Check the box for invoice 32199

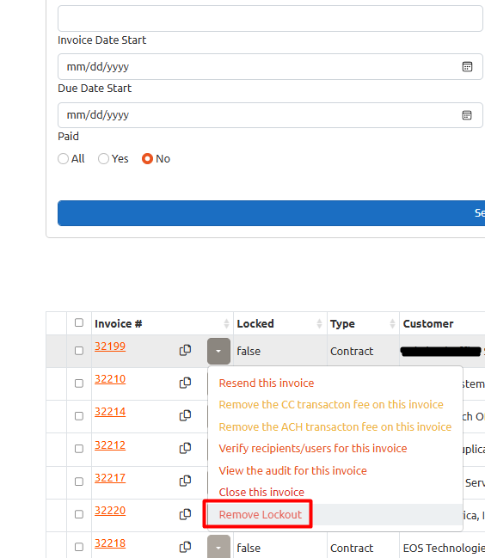coord(79,351)
